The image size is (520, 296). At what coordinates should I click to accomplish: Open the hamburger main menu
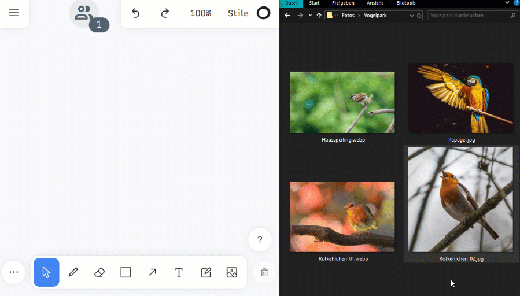[14, 13]
